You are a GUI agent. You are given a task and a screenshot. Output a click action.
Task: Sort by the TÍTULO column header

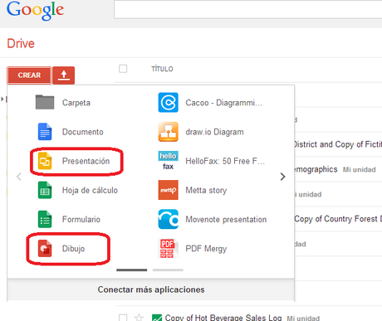[x=162, y=69]
